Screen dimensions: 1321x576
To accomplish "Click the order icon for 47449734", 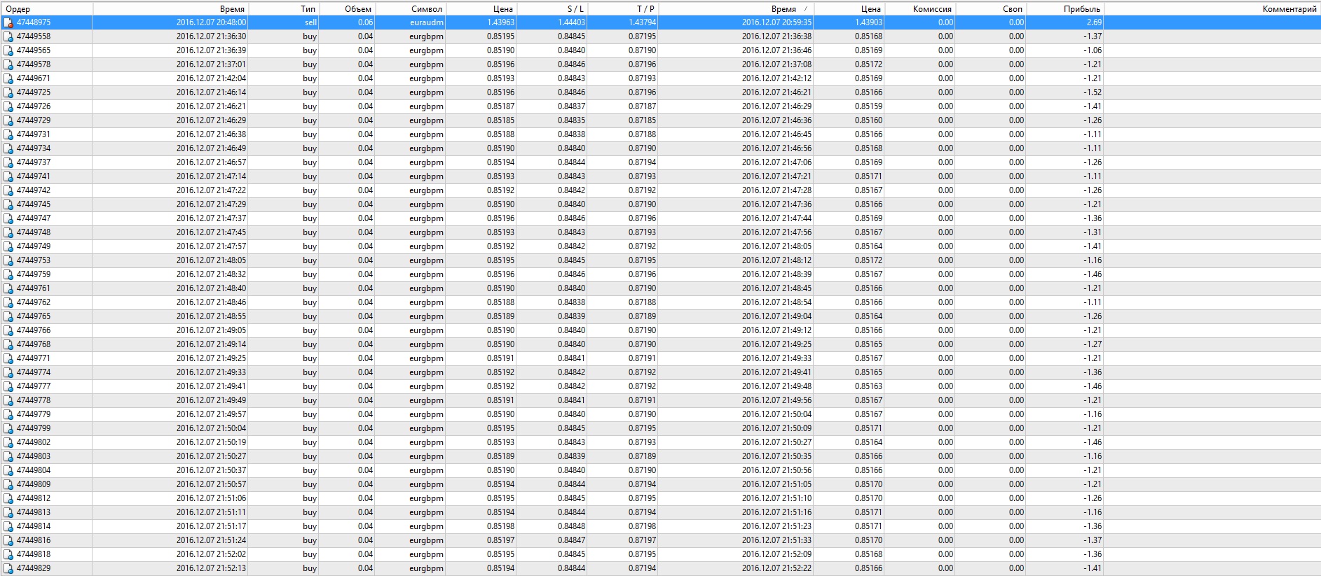I will [8, 148].
